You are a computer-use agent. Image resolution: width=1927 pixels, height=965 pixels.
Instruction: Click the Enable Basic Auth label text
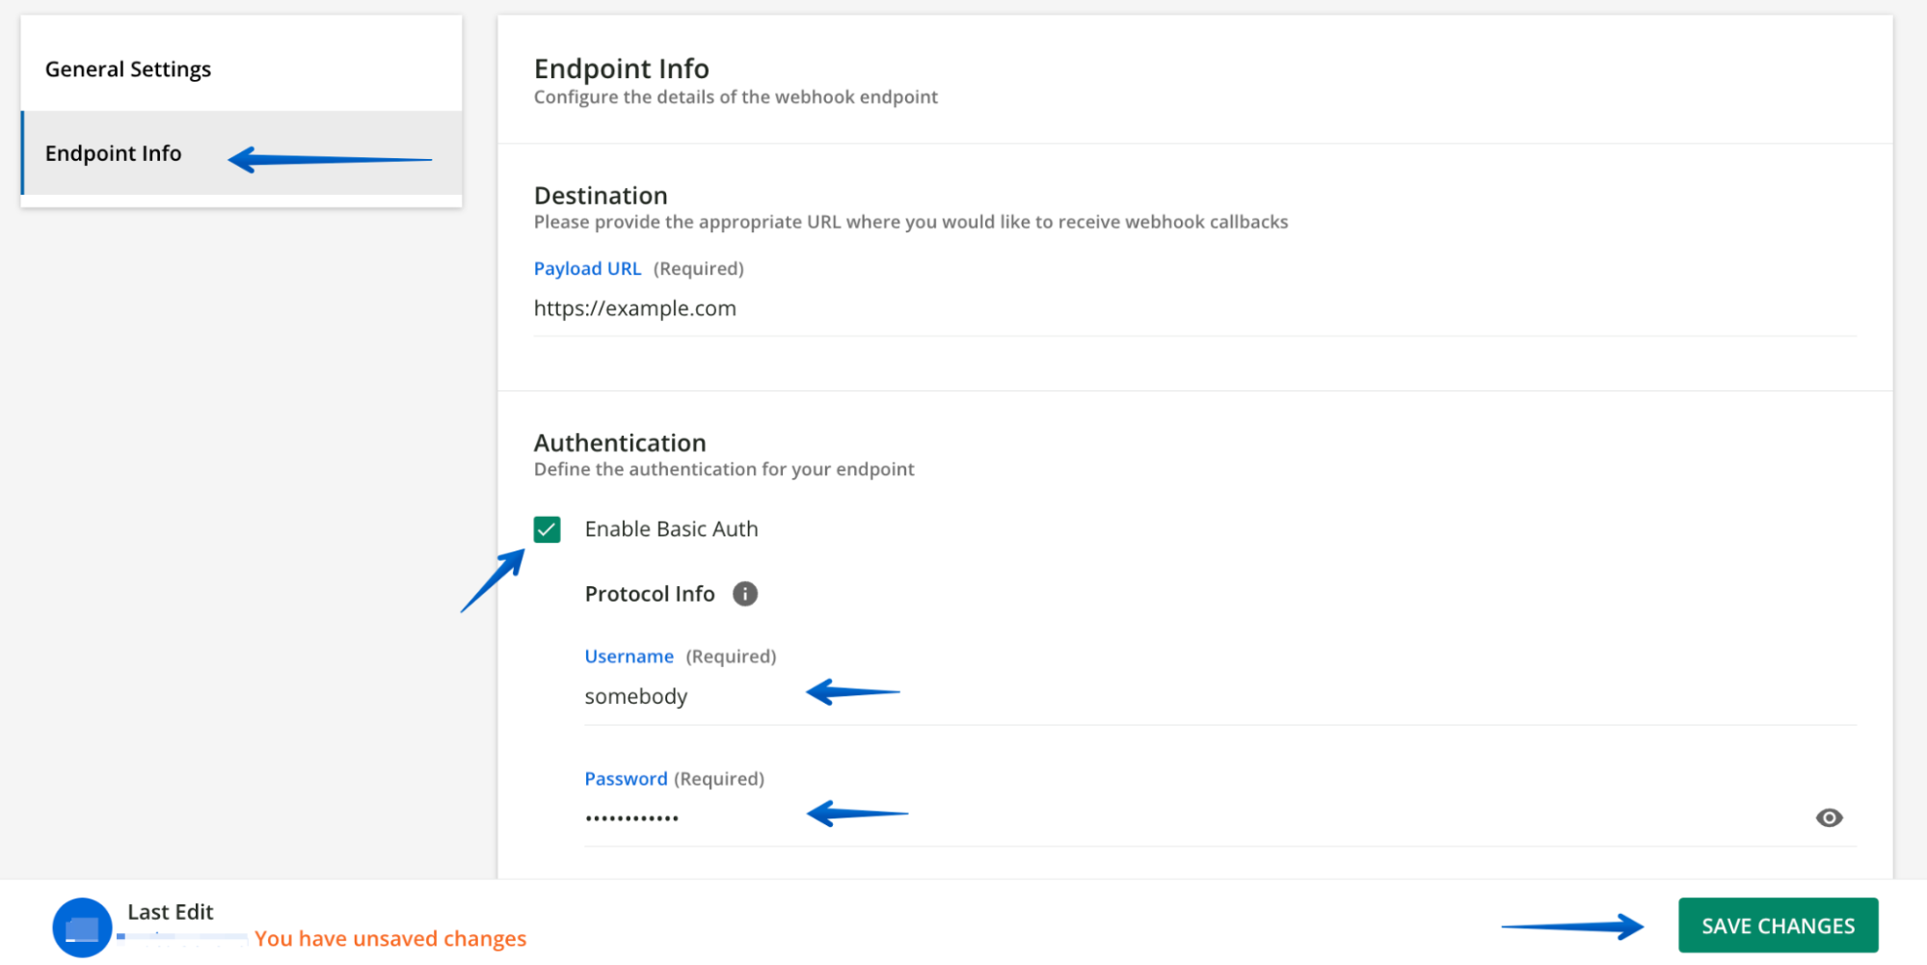point(671,528)
